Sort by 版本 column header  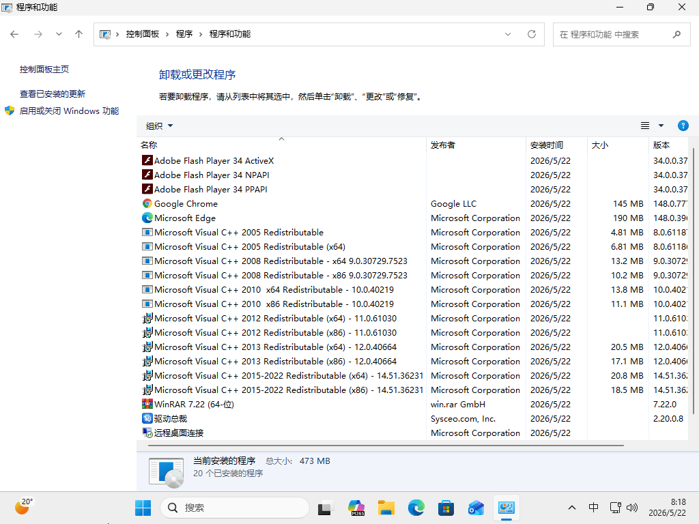(668, 145)
